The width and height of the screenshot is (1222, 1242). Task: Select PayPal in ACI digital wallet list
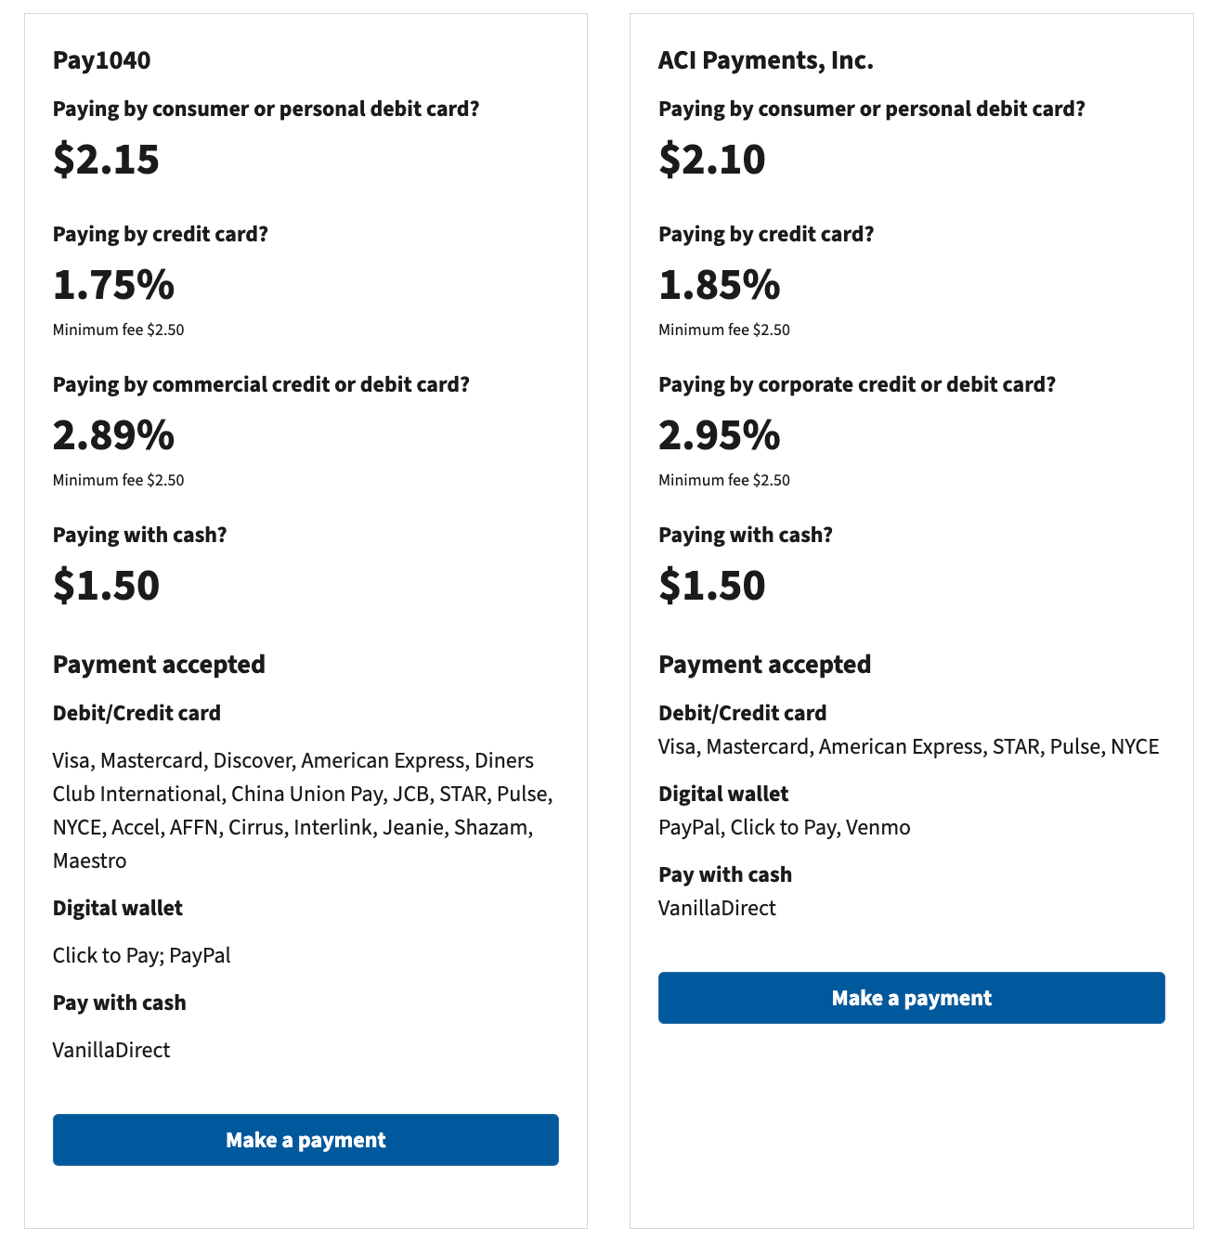[690, 827]
